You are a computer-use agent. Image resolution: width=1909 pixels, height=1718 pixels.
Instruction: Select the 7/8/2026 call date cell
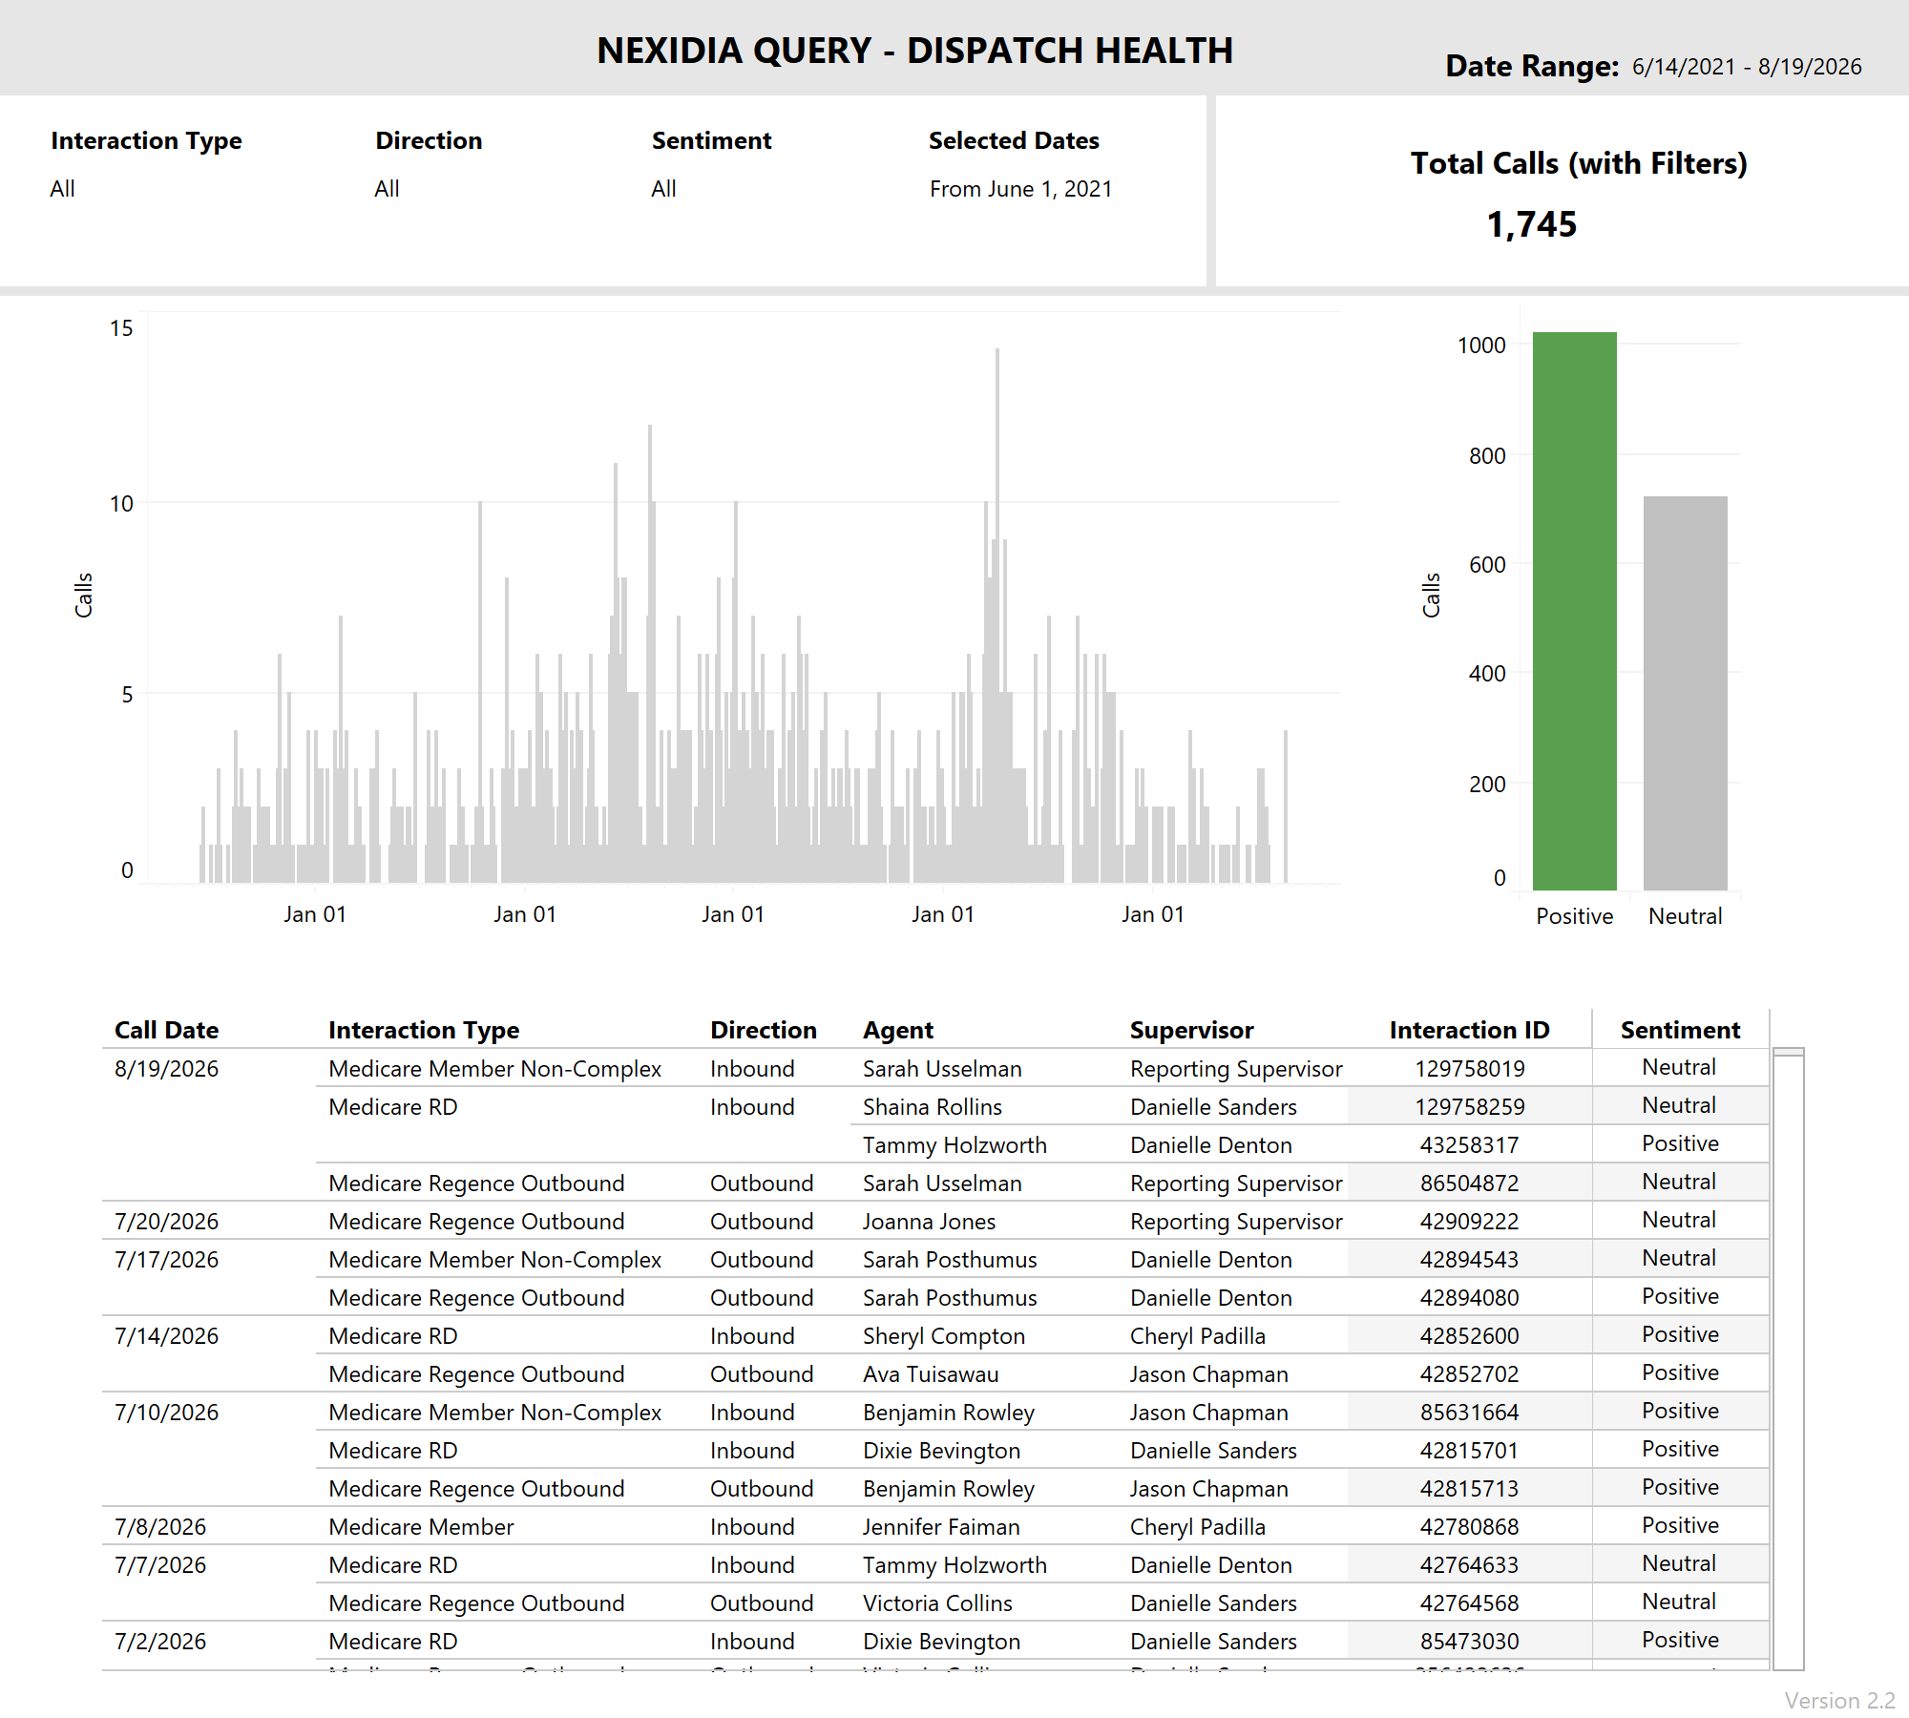pyautogui.click(x=160, y=1526)
